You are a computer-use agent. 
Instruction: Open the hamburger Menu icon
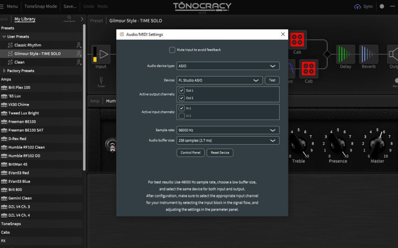pyautogui.click(x=1, y=6)
